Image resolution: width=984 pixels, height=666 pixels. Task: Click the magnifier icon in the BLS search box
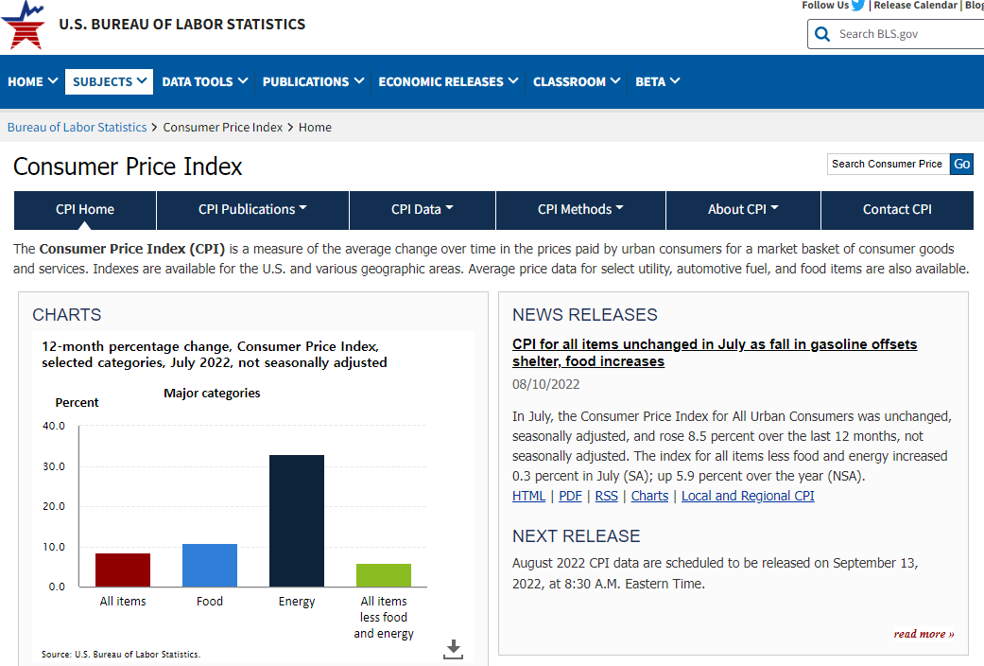[x=822, y=34]
